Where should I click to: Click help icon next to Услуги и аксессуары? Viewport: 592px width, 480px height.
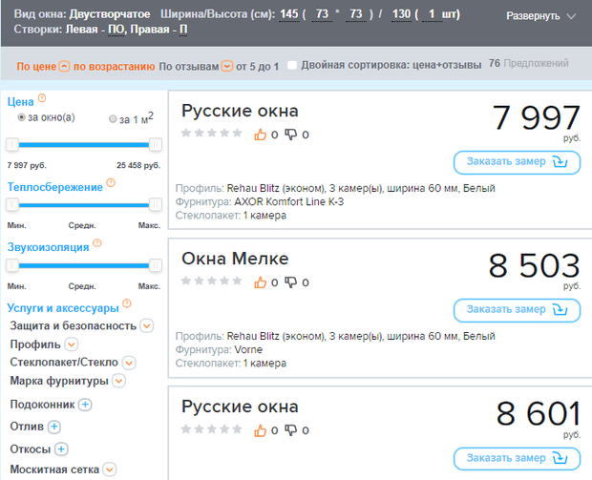[127, 303]
